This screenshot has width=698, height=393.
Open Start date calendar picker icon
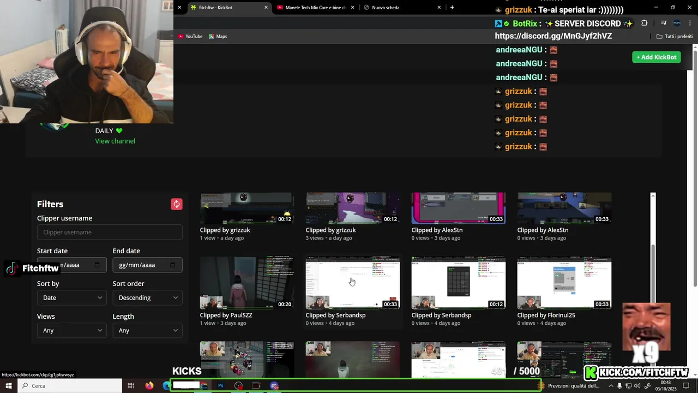click(x=97, y=265)
